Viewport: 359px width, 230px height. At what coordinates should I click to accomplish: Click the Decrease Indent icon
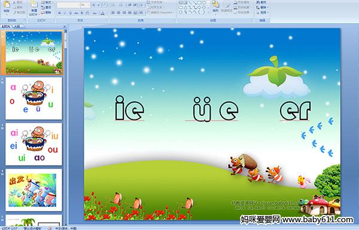(130, 5)
